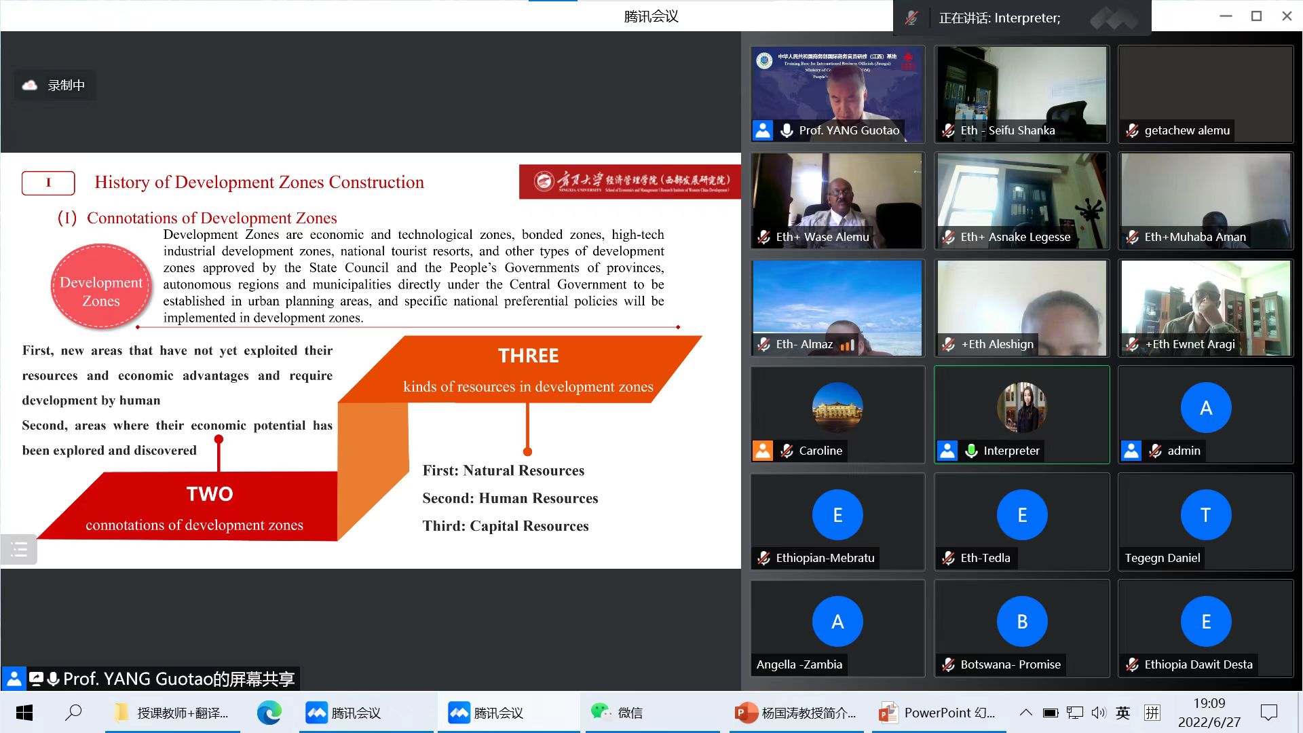Open the slide outline list icon
The width and height of the screenshot is (1303, 733).
click(x=19, y=550)
